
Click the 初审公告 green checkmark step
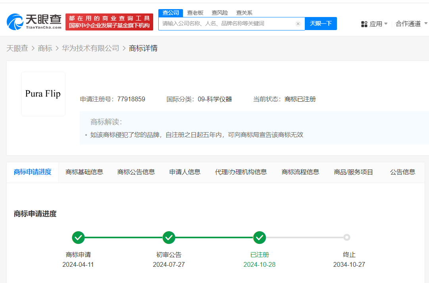[x=169, y=237]
